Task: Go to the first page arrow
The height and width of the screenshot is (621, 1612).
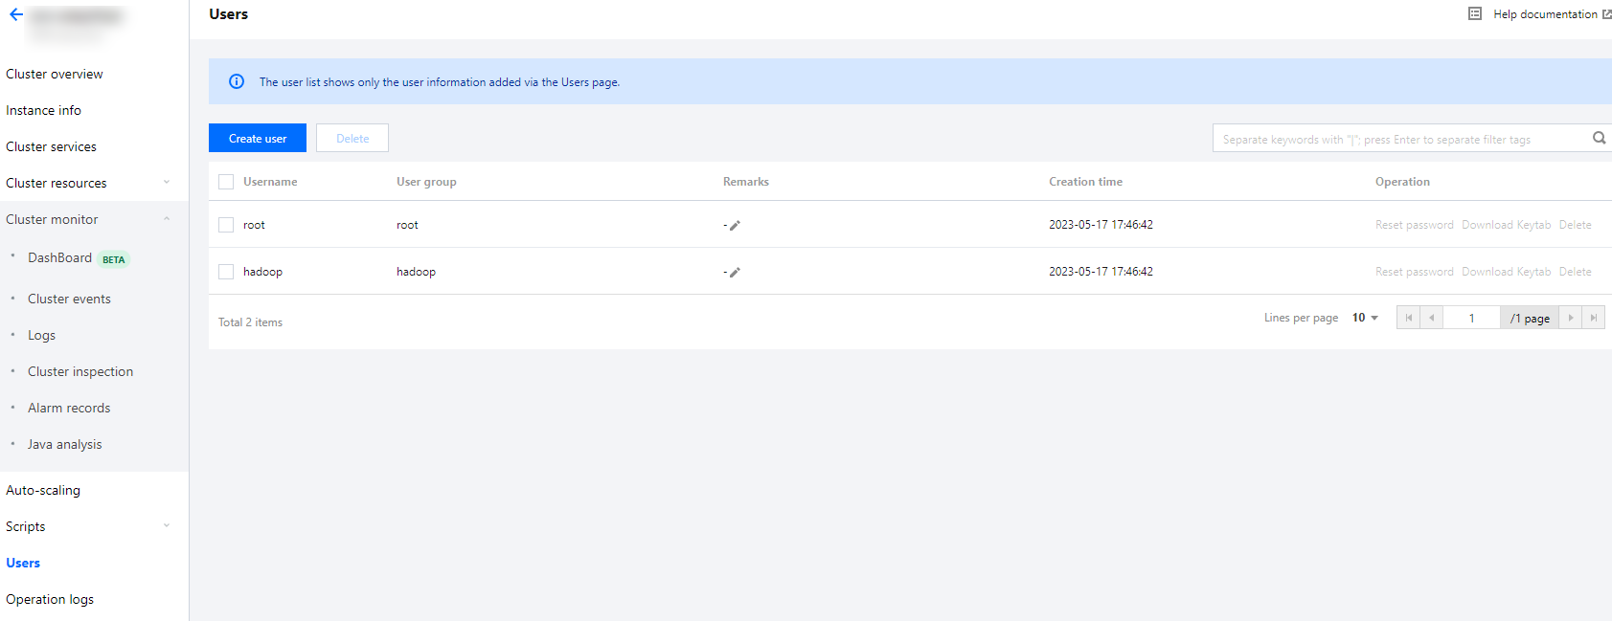Action: point(1408,318)
